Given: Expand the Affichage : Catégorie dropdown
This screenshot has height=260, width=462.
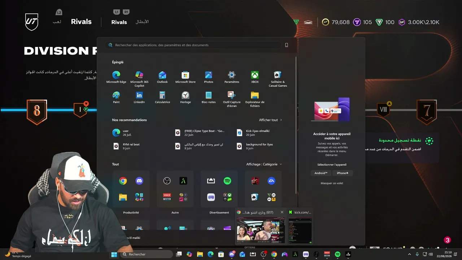Looking at the screenshot, I should pyautogui.click(x=264, y=164).
